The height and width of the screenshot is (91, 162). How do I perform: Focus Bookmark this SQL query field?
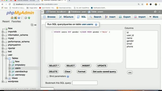(85, 83)
